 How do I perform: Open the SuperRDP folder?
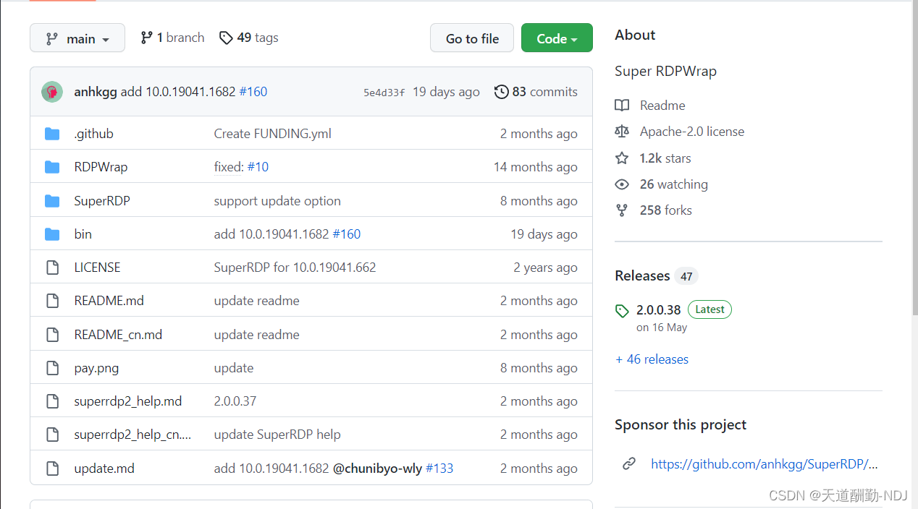click(102, 201)
